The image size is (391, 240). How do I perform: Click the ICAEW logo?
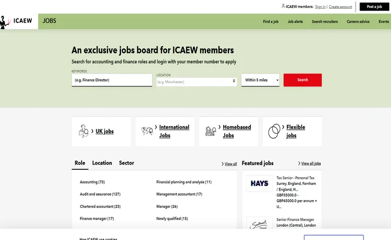click(16, 22)
